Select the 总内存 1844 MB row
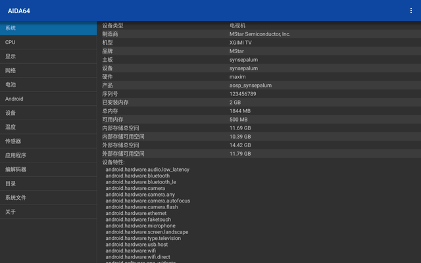421x263 pixels. (x=259, y=111)
